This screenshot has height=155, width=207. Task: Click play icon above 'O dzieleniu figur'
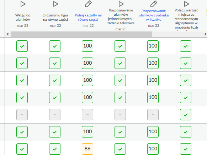tap(55, 4)
